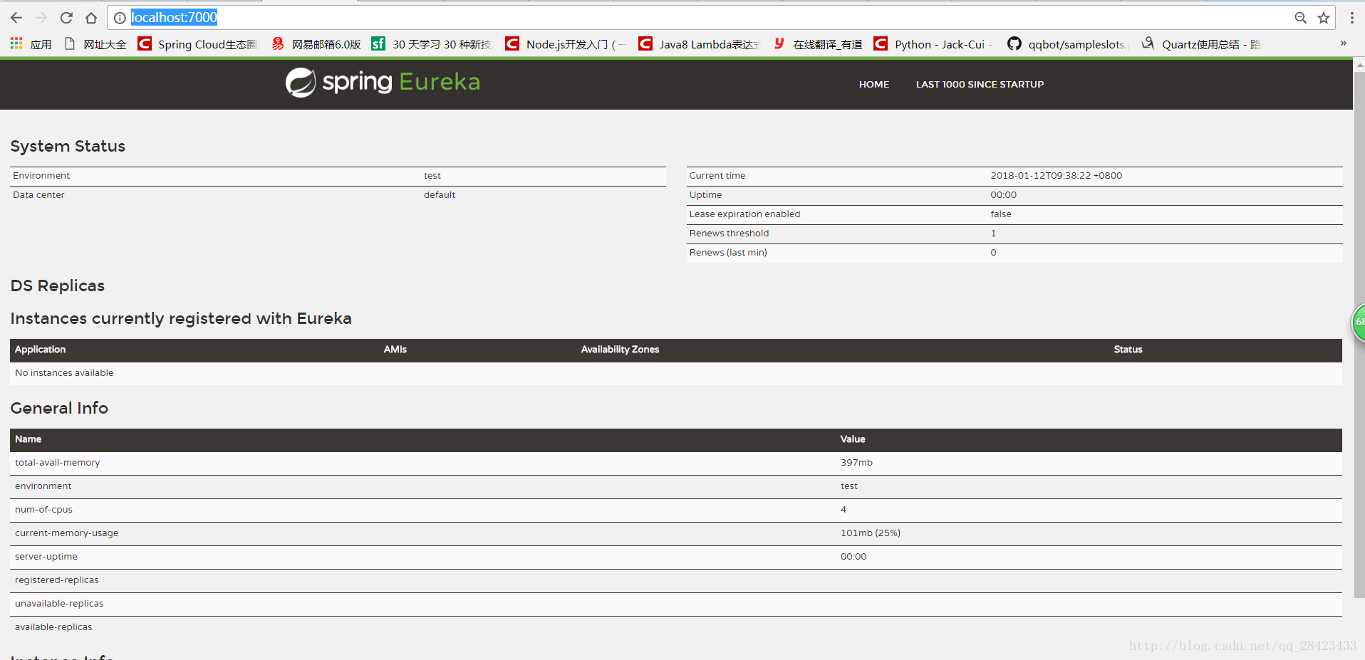Click the 'false' lease expiration value

pyautogui.click(x=1001, y=214)
